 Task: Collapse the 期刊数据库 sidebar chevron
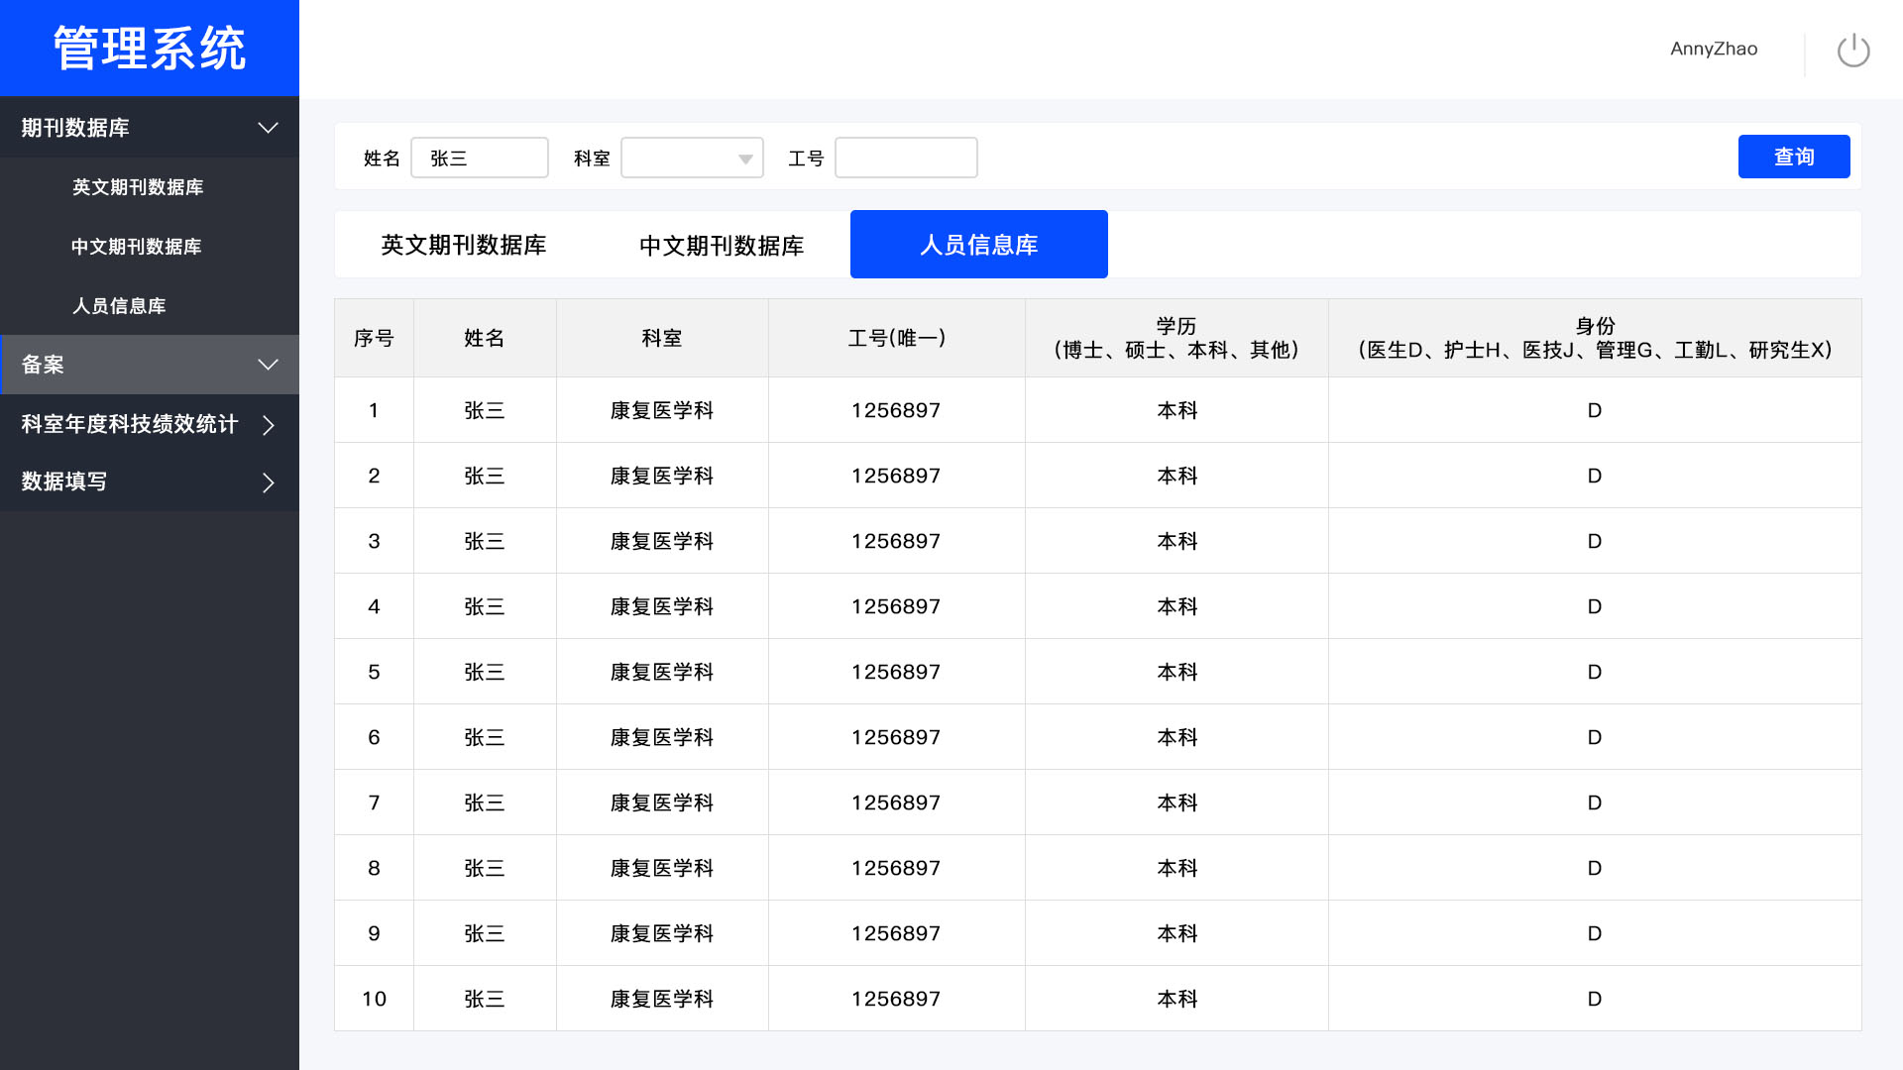(268, 128)
